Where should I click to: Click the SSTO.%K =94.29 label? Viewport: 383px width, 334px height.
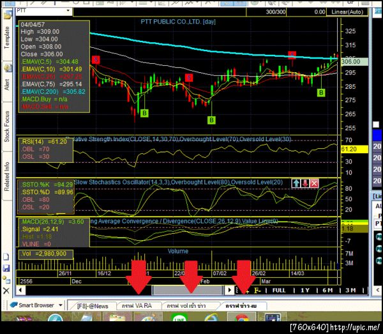(47, 185)
